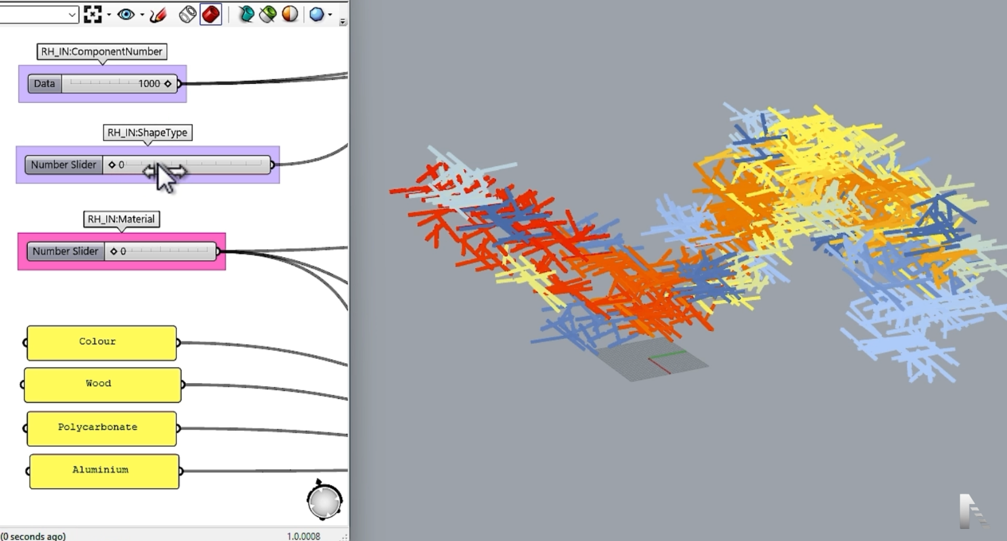Click the ShapeType Number Slider track

point(187,165)
